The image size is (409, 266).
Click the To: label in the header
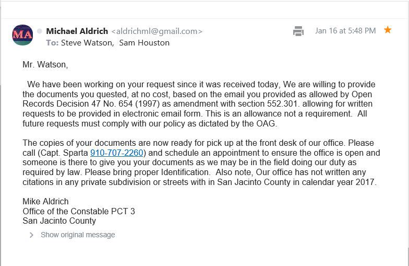coord(52,43)
